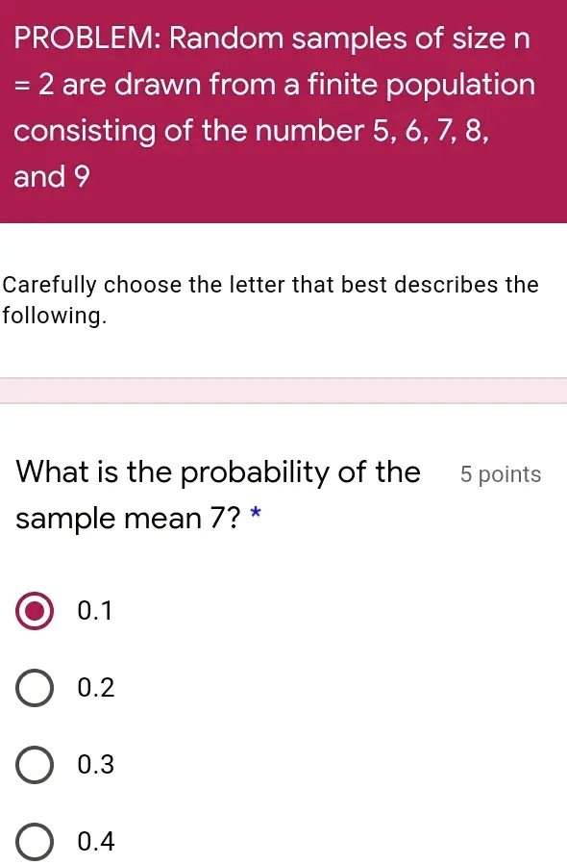The image size is (567, 865).
Task: Select the 0.3 radio button
Action: pyautogui.click(x=33, y=764)
